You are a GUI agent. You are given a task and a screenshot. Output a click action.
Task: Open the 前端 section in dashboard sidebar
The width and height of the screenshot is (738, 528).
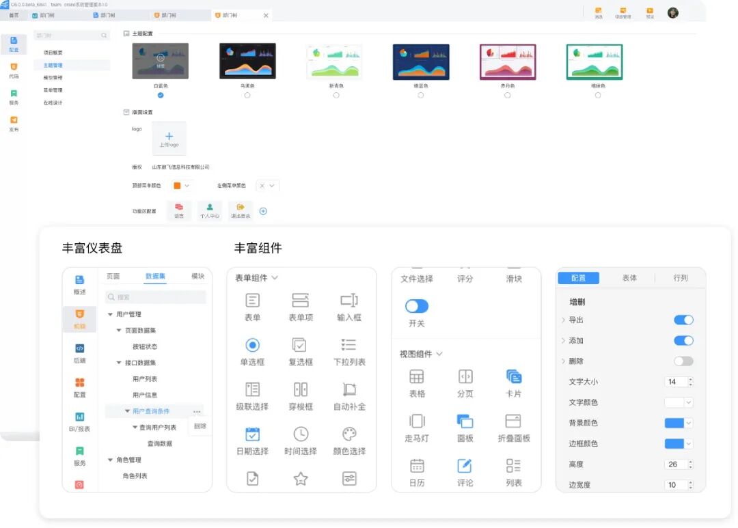pyautogui.click(x=80, y=314)
